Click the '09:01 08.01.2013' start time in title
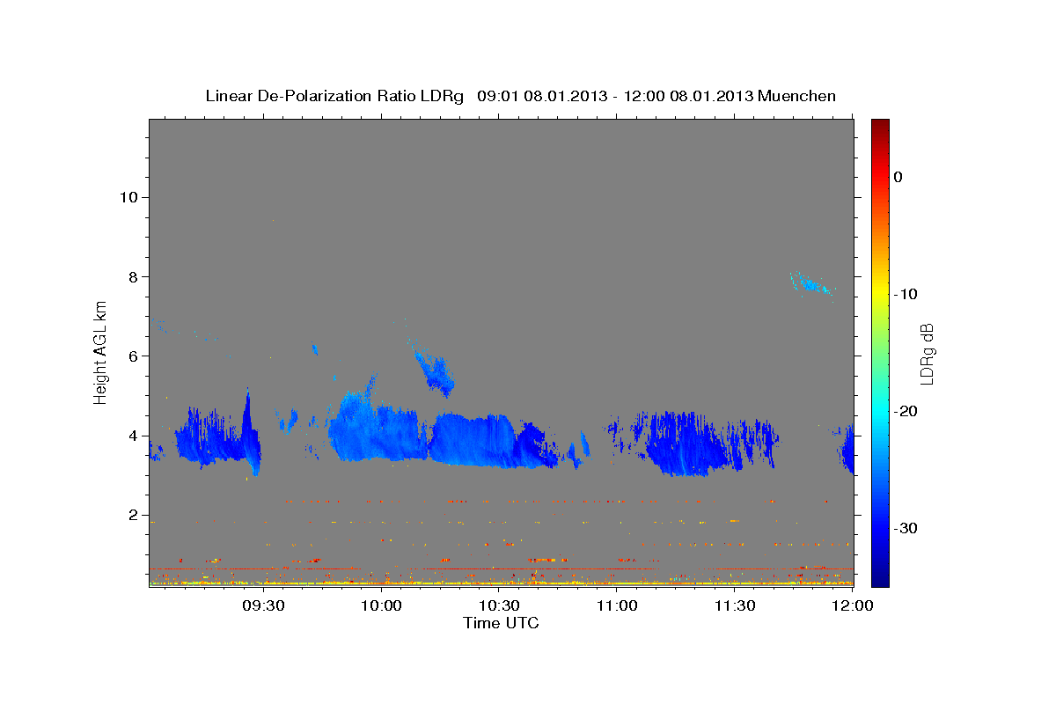 click(541, 96)
